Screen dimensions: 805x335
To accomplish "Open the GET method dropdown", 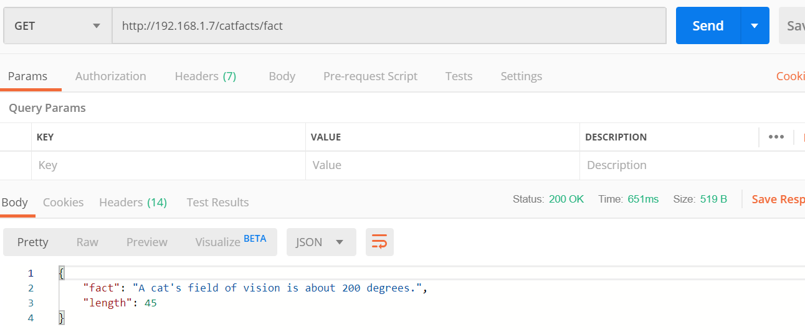I will click(x=57, y=26).
